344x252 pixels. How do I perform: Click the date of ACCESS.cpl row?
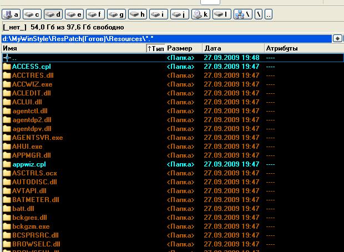tap(231, 67)
